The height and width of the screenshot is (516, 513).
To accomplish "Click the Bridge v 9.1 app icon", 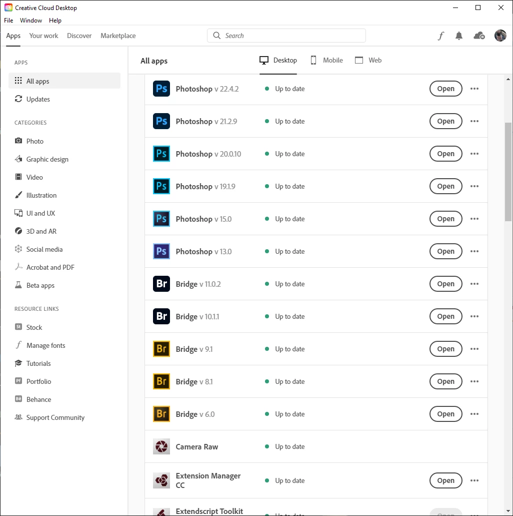I will [x=161, y=349].
